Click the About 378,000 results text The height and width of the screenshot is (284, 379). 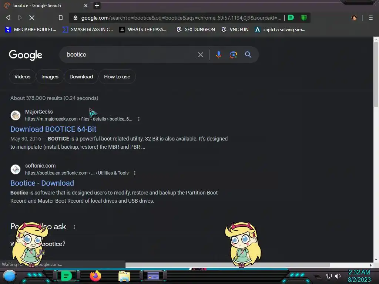[x=54, y=98]
